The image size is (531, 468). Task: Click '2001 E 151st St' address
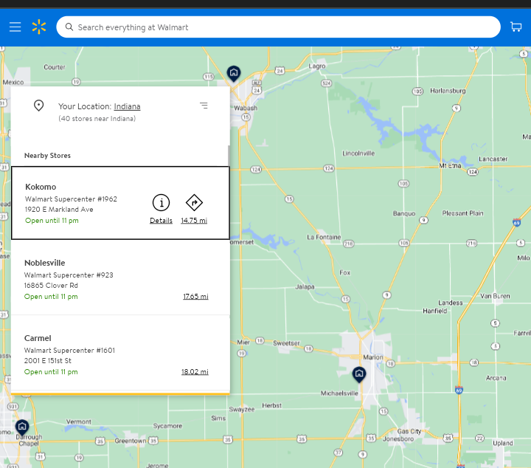tap(48, 360)
